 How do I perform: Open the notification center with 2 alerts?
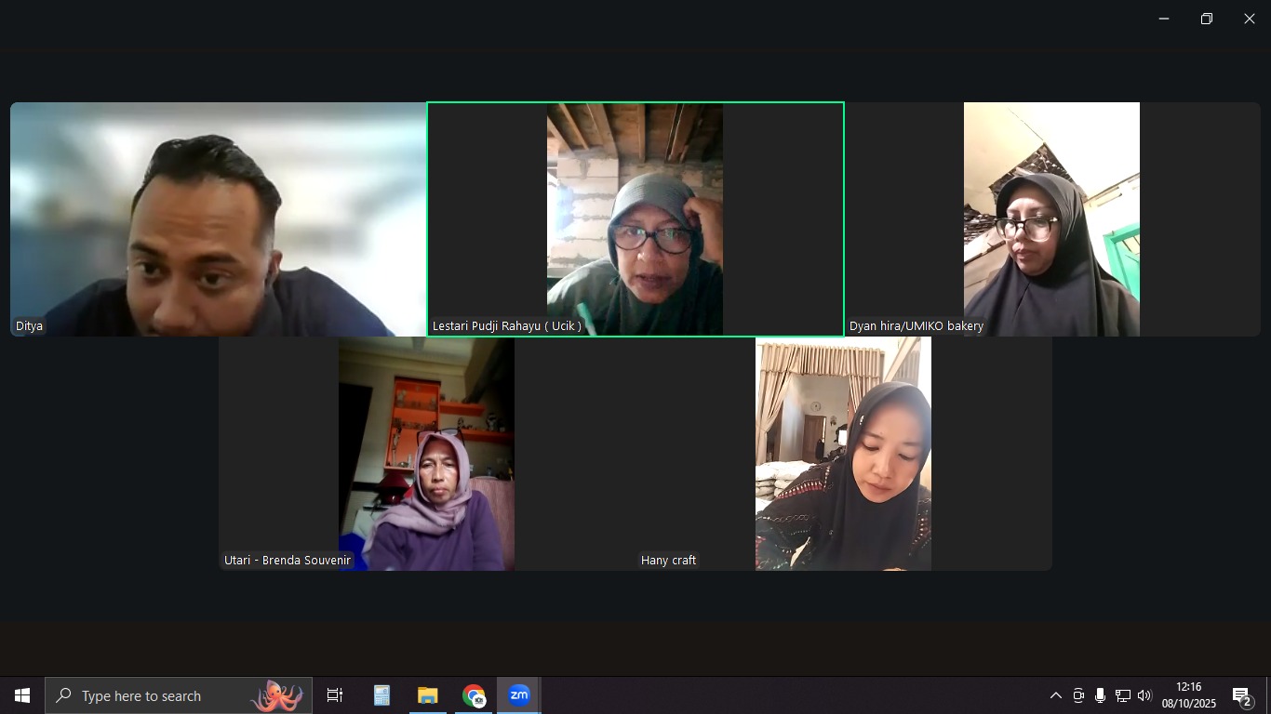pyautogui.click(x=1242, y=696)
